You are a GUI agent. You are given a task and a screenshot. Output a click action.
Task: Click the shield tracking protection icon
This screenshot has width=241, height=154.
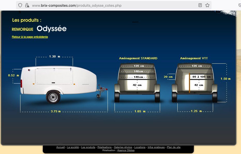[x=20, y=5]
